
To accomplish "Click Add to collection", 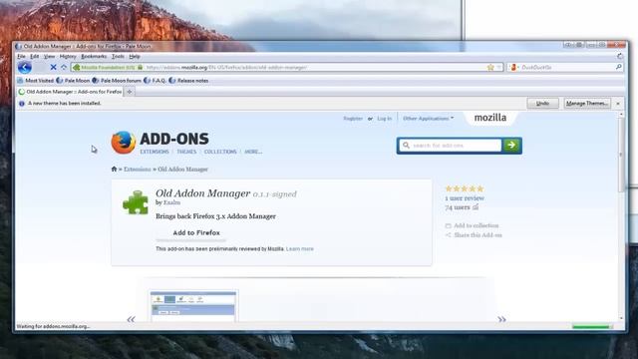I will [472, 225].
